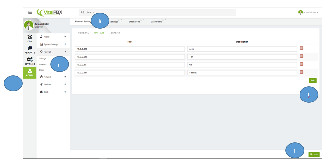This screenshot has width=326, height=165.
Task: Remove the Yealink whitelist row
Action: point(301,72)
